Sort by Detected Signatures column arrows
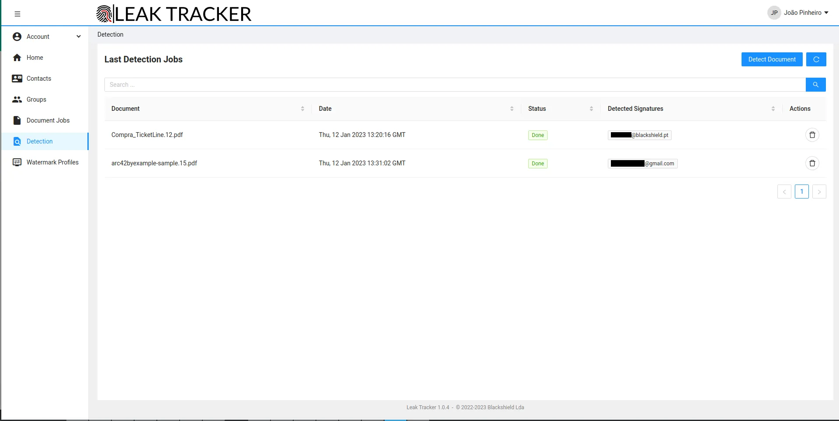Viewport: 839px width, 421px height. click(773, 109)
